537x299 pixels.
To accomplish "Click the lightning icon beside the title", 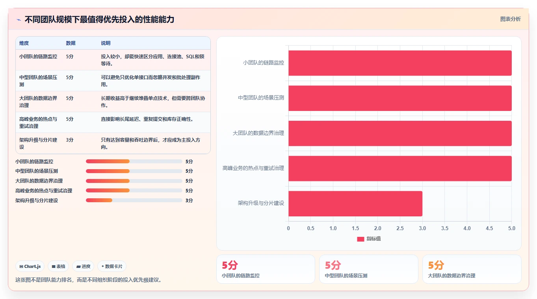I will (19, 20).
